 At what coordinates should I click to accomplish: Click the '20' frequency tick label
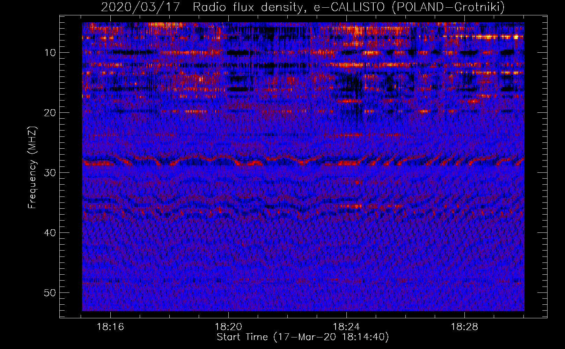click(x=50, y=113)
